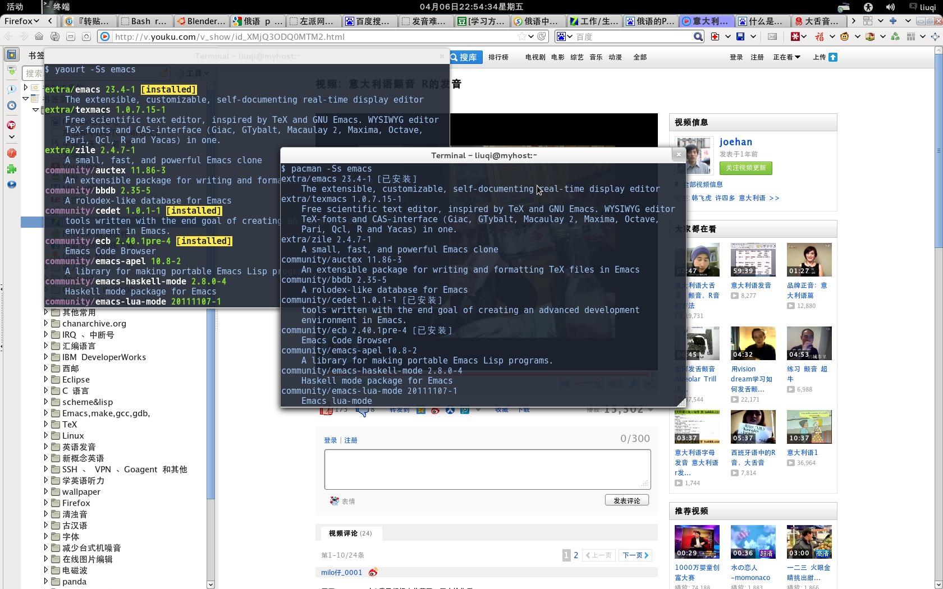The height and width of the screenshot is (589, 943).
Task: Open the 活动 Activities menu
Action: click(x=15, y=7)
